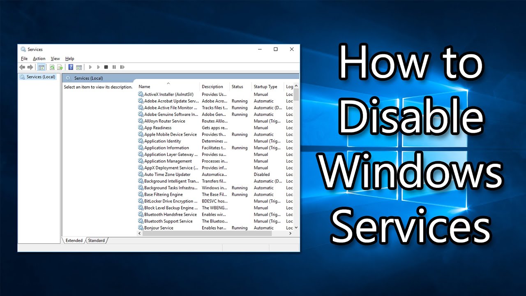The image size is (526, 296).
Task: Open Help using the blue question mark icon
Action: point(71,67)
